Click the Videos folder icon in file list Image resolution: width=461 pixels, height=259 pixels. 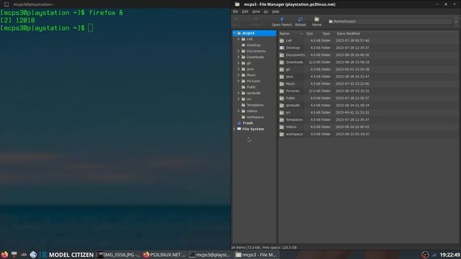point(282,127)
